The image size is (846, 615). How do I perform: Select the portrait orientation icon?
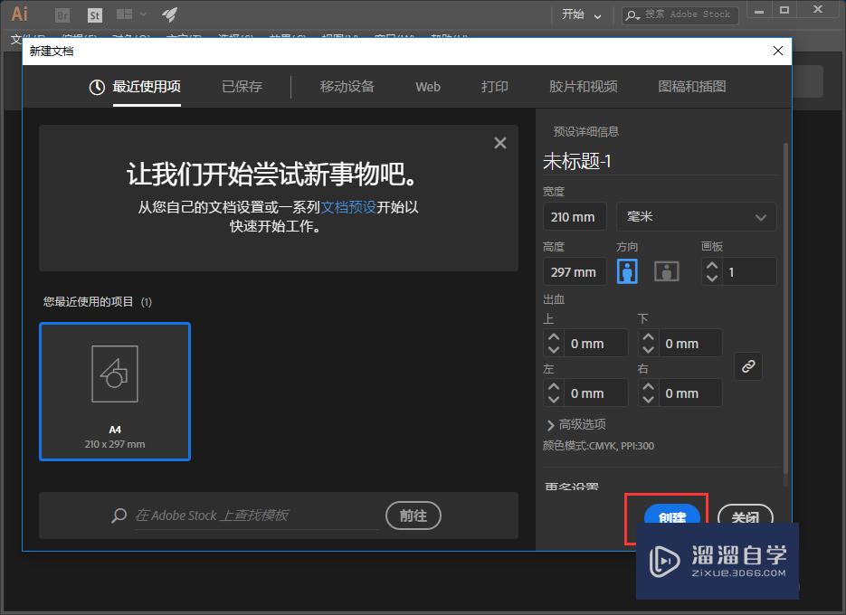click(627, 270)
